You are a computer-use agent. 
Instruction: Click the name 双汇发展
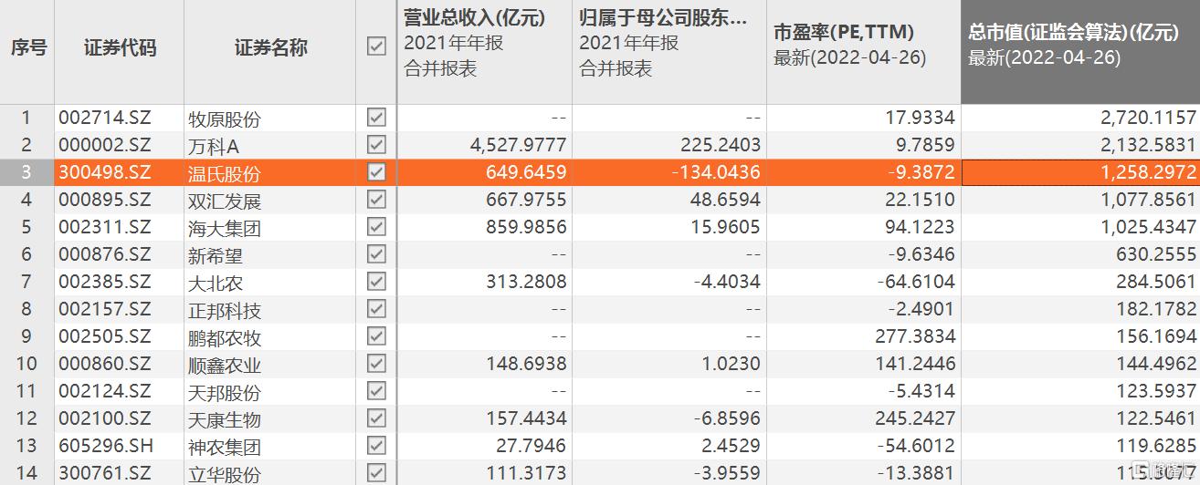point(225,201)
